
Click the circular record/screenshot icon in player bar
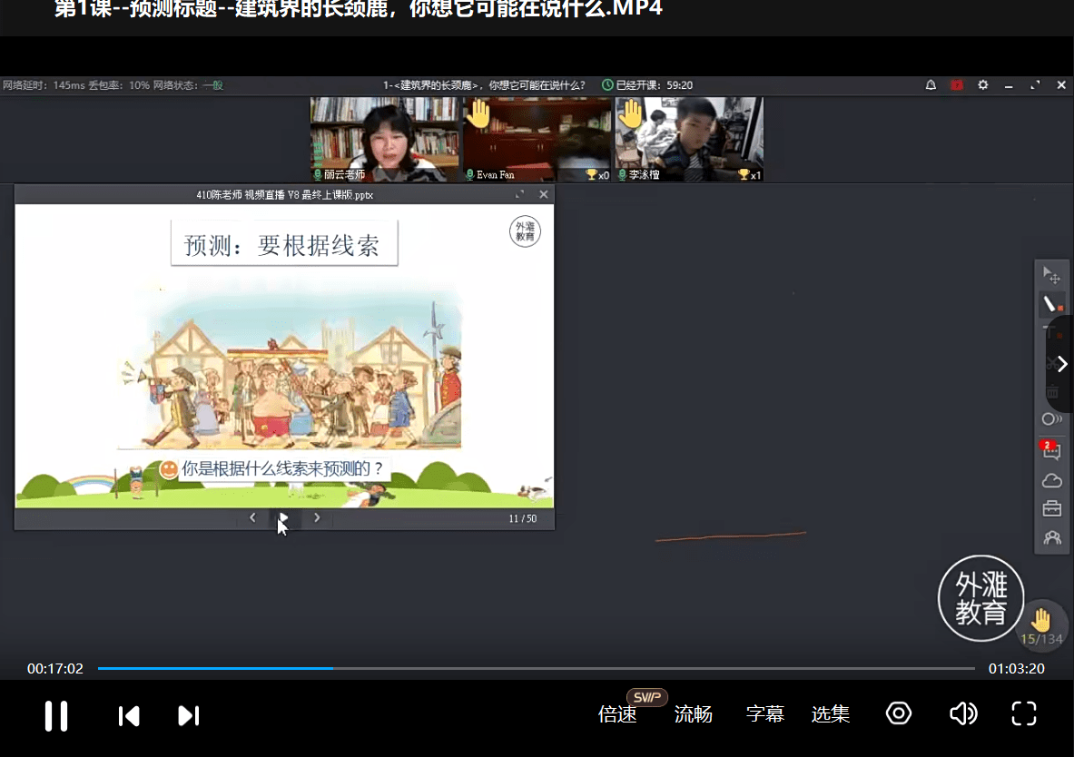(x=899, y=713)
